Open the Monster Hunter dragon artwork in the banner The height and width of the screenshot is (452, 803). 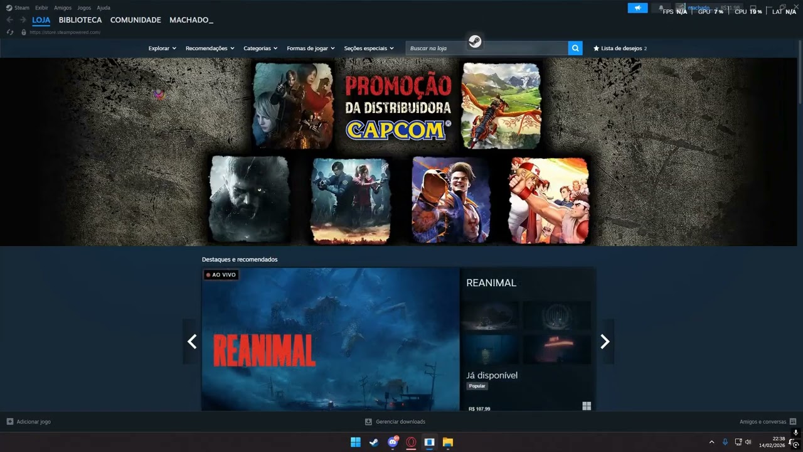pyautogui.click(x=501, y=105)
